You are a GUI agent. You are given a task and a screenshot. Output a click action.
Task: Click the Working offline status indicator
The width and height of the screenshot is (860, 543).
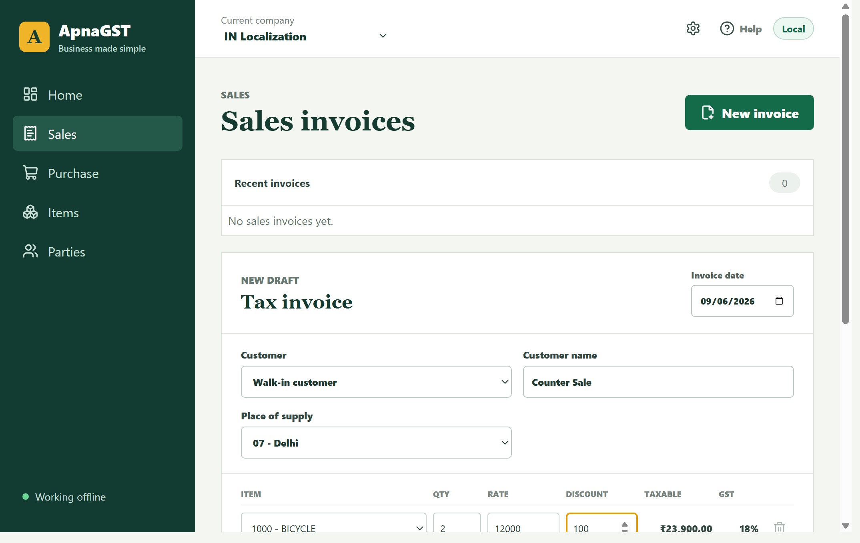coord(64,497)
